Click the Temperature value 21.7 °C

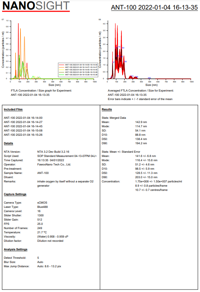42,232
